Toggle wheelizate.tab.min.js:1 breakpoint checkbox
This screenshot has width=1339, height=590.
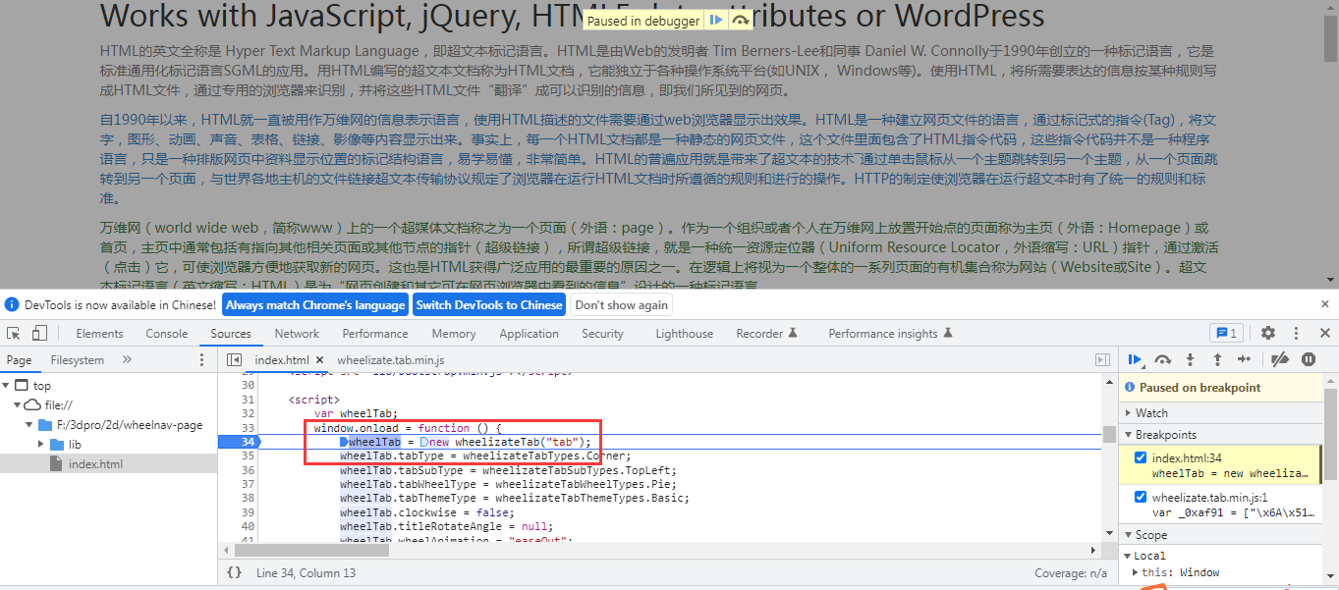[x=1141, y=498]
